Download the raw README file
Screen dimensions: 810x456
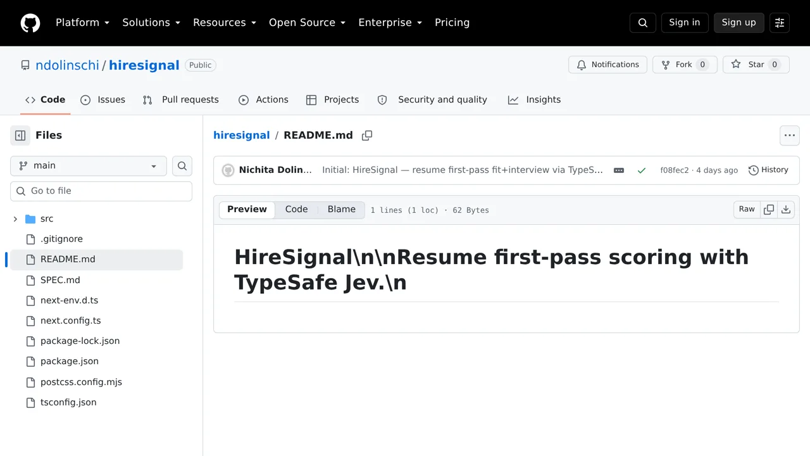click(786, 210)
